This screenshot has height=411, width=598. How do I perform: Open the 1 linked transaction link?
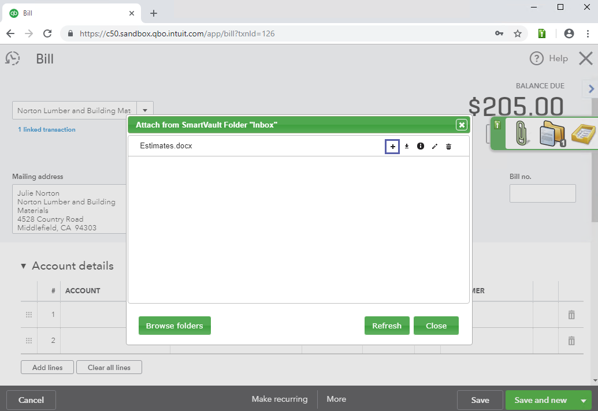point(47,129)
